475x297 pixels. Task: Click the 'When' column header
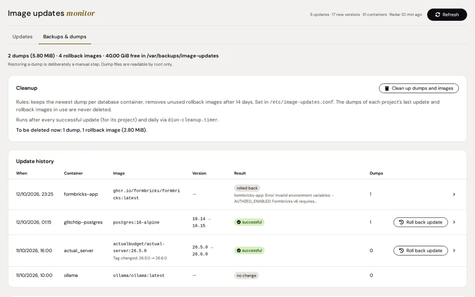pos(22,173)
